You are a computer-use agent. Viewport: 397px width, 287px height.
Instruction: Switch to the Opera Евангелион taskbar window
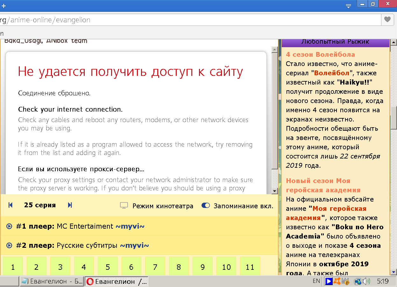117,282
